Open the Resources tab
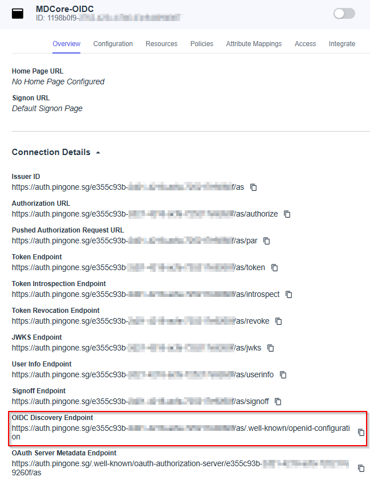370x485 pixels. click(161, 44)
